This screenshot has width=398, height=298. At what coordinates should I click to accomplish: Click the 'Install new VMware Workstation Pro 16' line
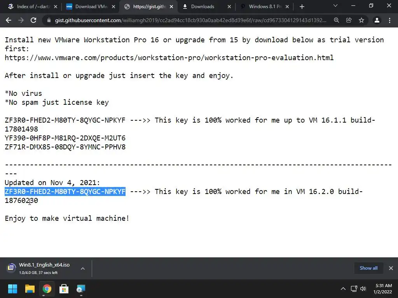pos(194,40)
